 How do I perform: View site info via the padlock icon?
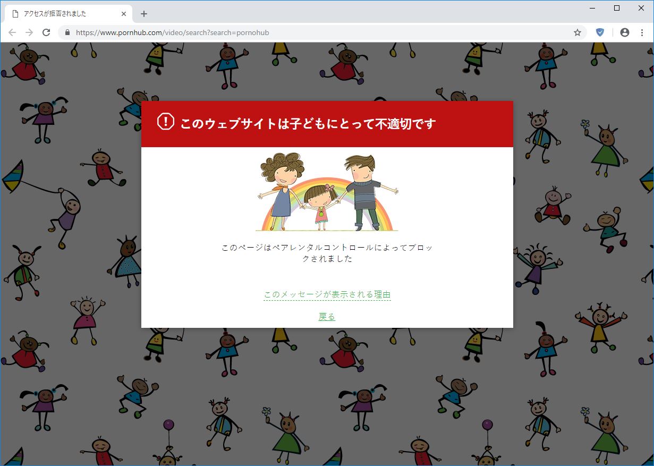click(x=67, y=32)
